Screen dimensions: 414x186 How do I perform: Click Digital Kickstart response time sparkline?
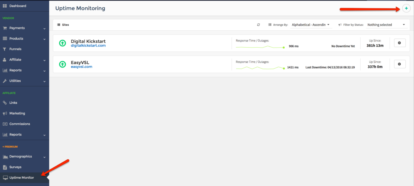pyautogui.click(x=260, y=47)
